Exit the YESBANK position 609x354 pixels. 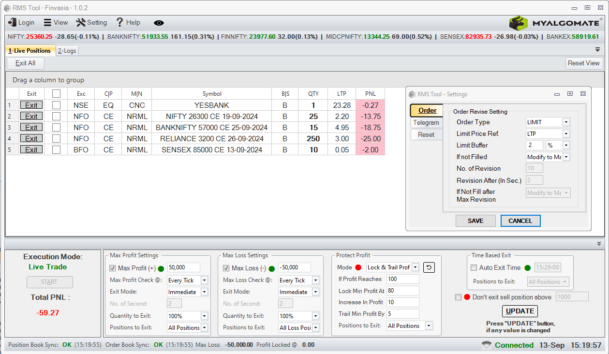31,105
